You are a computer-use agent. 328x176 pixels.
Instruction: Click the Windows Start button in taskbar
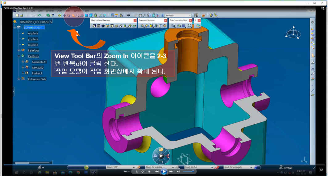point(16,172)
